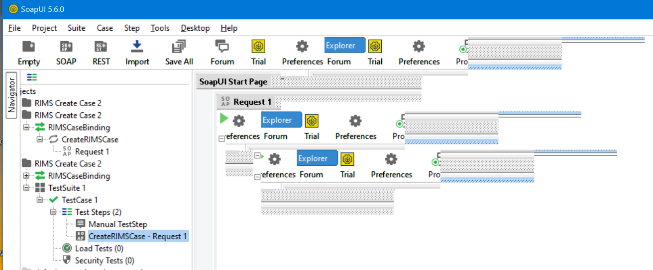Open the Project menu
The width and height of the screenshot is (653, 270).
tap(44, 28)
